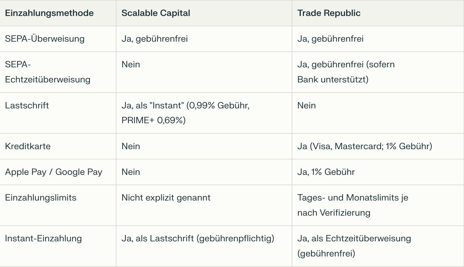464x267 pixels.
Task: Select the Tages- und Monatslimits cell
Action: click(x=353, y=205)
